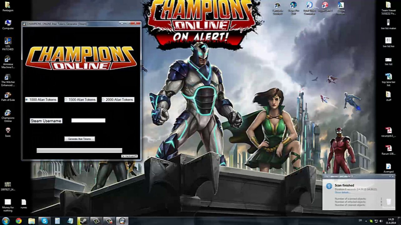
Task: Open File Explorer from taskbar
Action: pyautogui.click(x=32, y=221)
